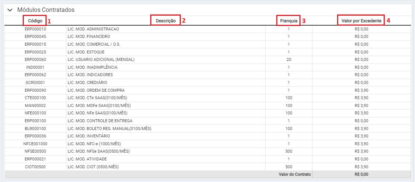Select code cell BLR000100
Image resolution: width=415 pixels, height=182 pixels.
click(35, 129)
